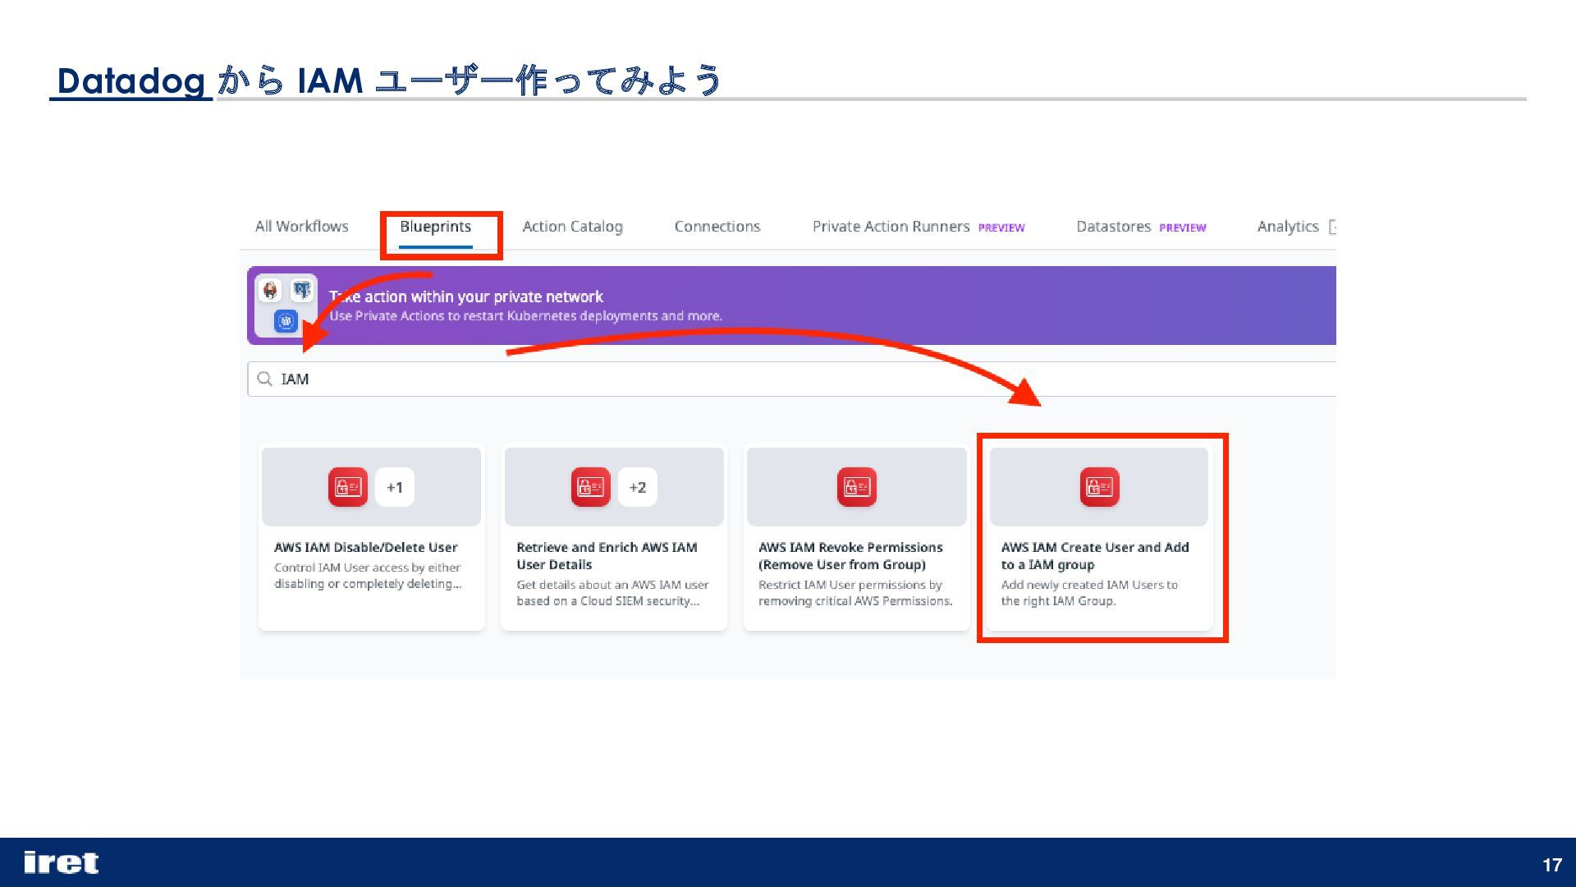Open Private Action Runners tab

[891, 227]
